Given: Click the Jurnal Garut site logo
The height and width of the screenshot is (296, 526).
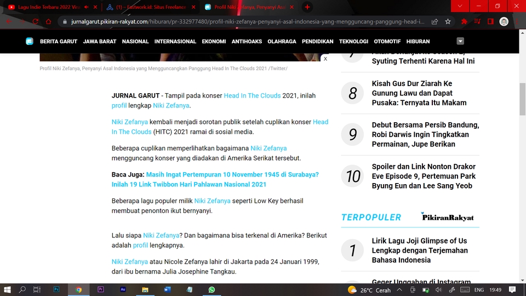Looking at the screenshot, I should [x=30, y=41].
